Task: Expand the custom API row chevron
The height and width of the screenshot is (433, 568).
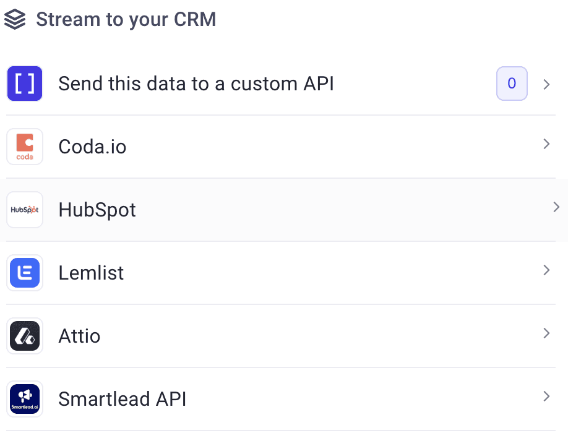Action: coord(546,84)
